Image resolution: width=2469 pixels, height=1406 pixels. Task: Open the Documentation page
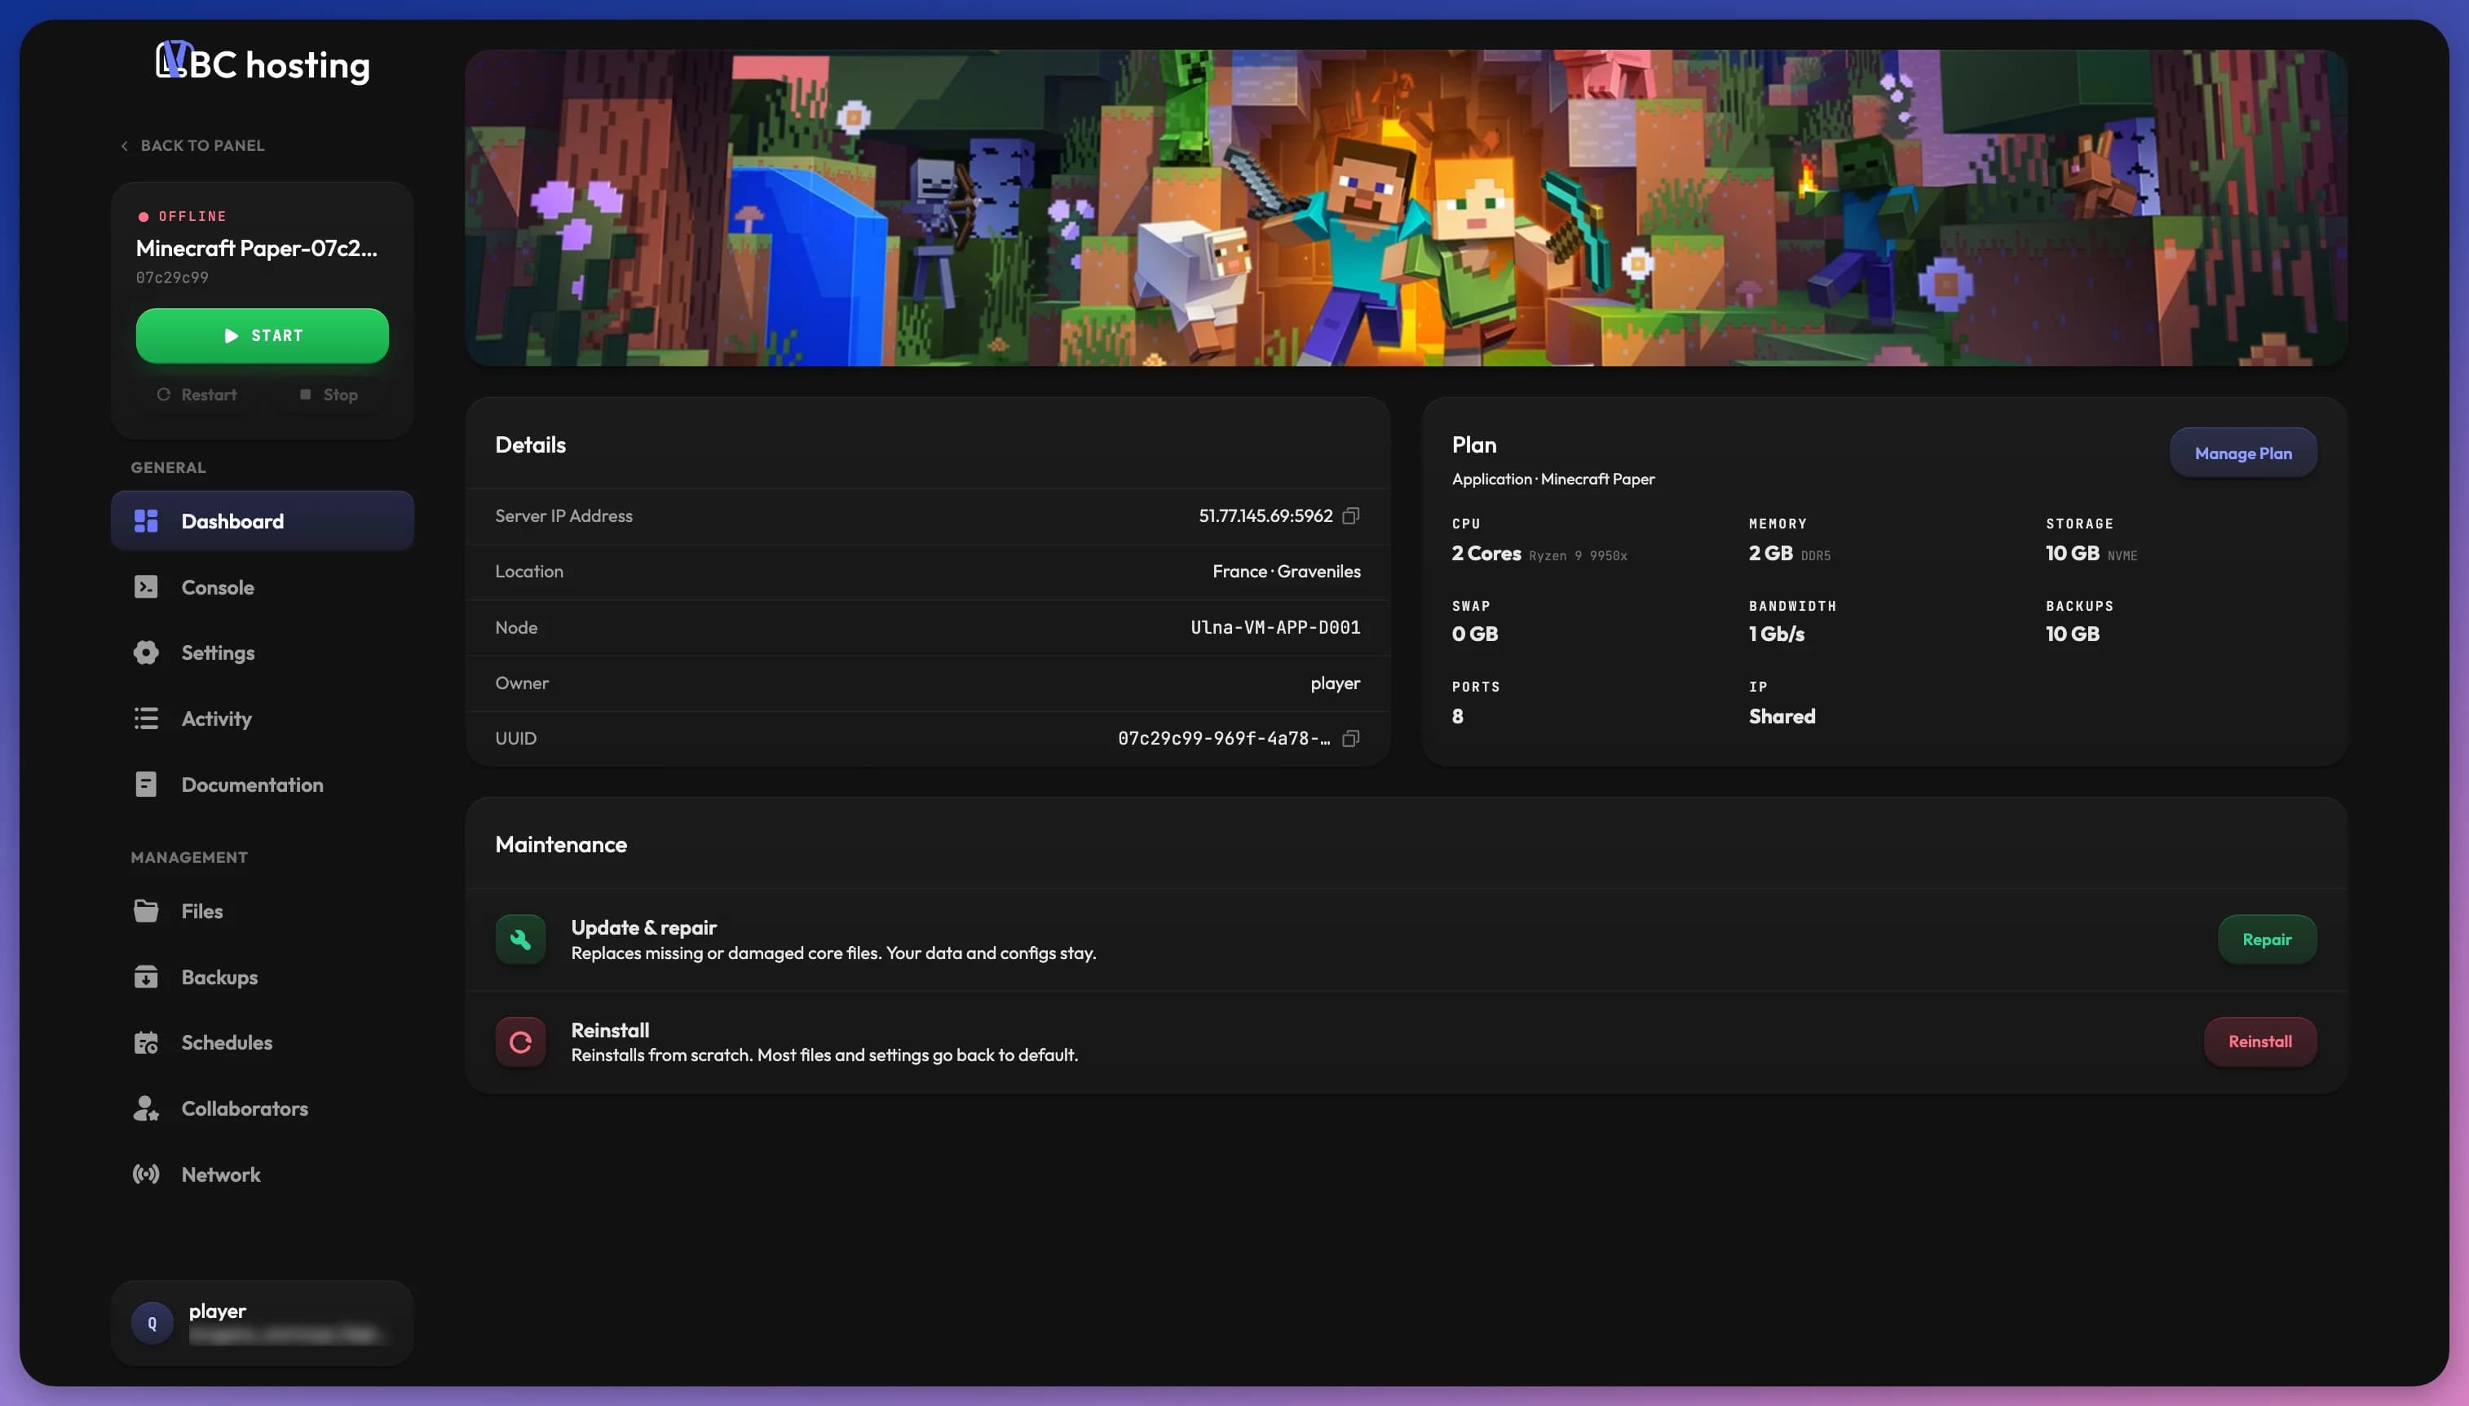point(263,784)
